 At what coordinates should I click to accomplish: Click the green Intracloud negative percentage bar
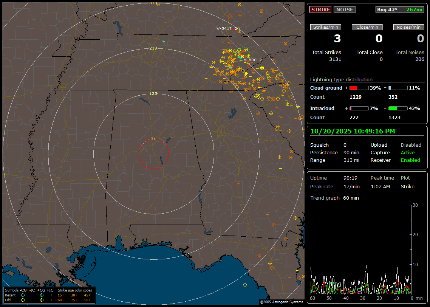pyautogui.click(x=398, y=109)
